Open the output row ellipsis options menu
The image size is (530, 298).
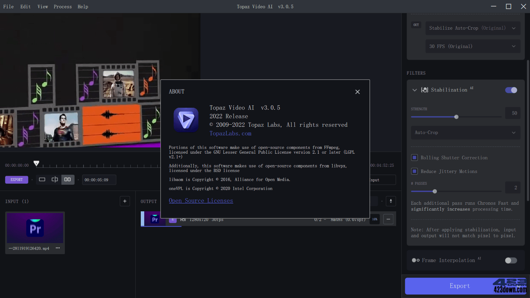tap(388, 219)
